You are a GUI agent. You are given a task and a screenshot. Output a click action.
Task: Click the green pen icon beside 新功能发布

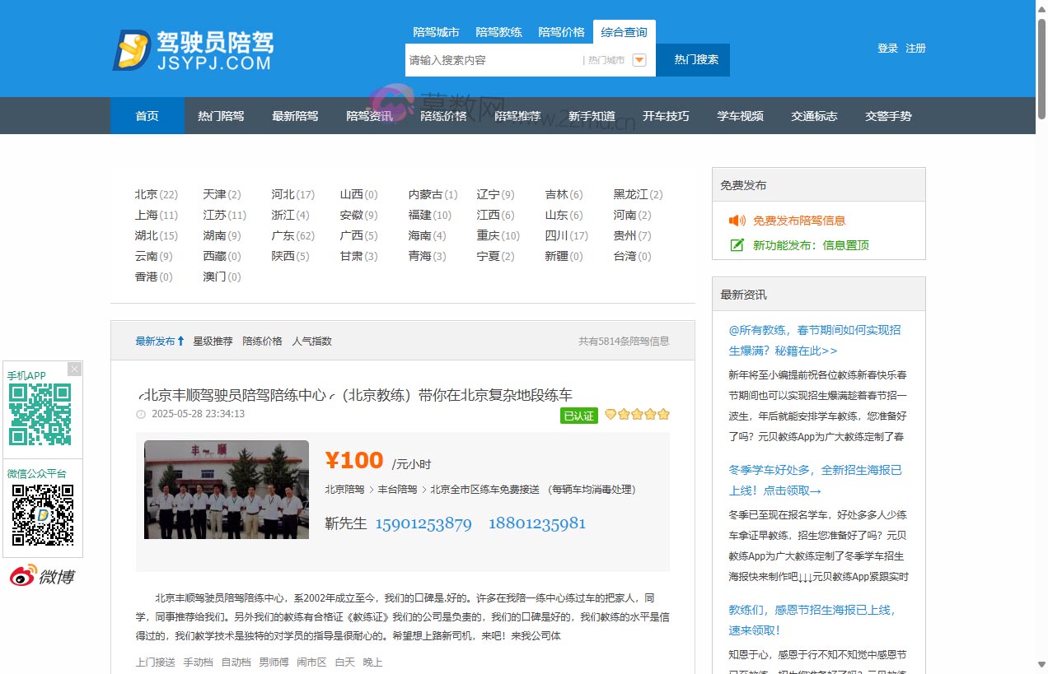(x=737, y=244)
